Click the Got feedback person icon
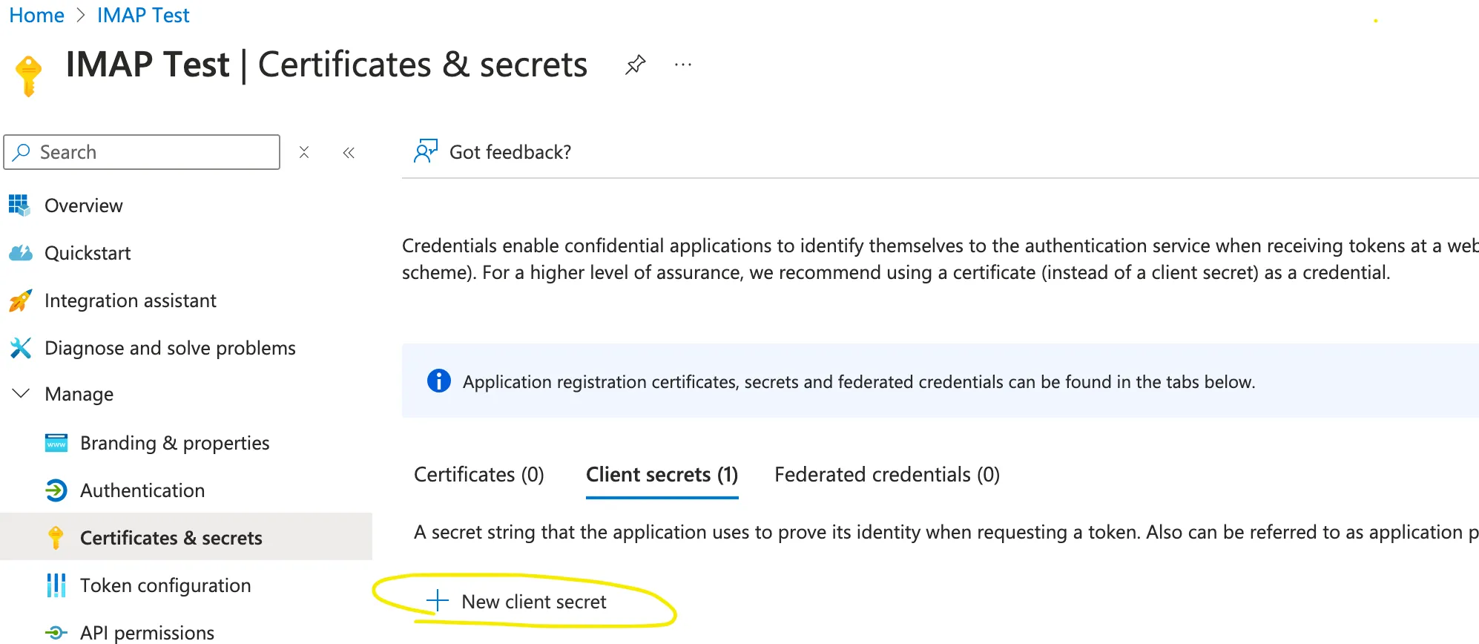1479x644 pixels. pyautogui.click(x=425, y=151)
